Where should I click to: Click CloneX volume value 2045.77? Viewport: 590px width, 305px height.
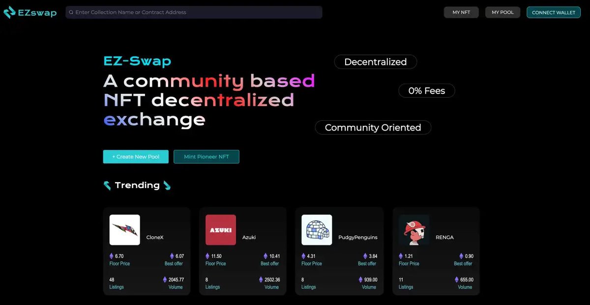(176, 280)
